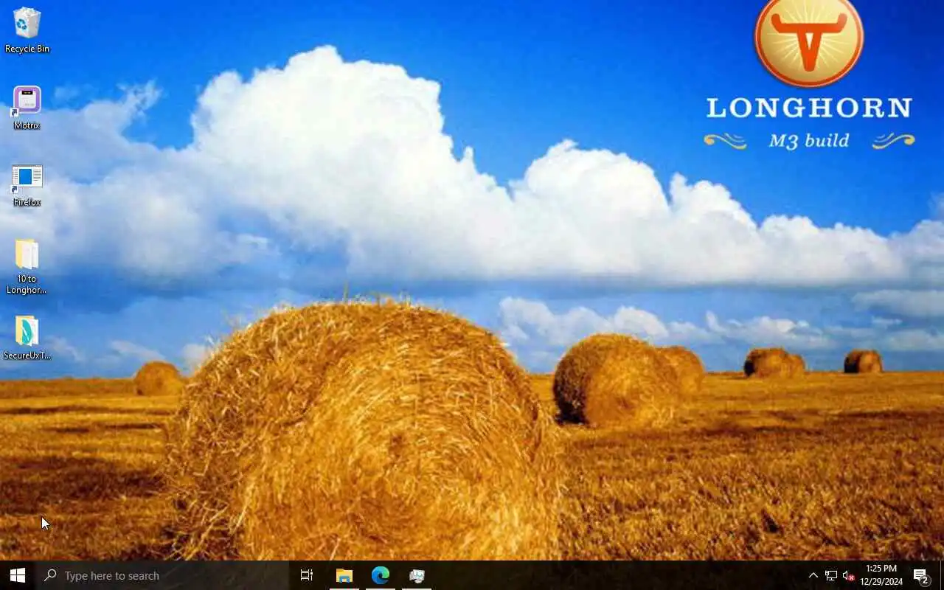This screenshot has width=944, height=590.
Task: Open the Action Center notifications icon
Action: tap(921, 575)
